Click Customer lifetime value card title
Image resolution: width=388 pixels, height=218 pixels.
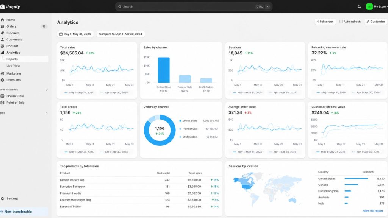tap(328, 107)
